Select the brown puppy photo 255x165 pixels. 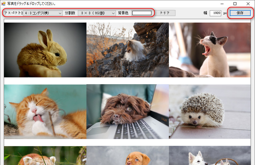pos(128,155)
